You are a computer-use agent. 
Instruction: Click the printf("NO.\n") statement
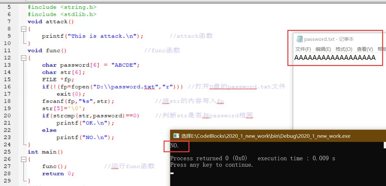(85, 137)
